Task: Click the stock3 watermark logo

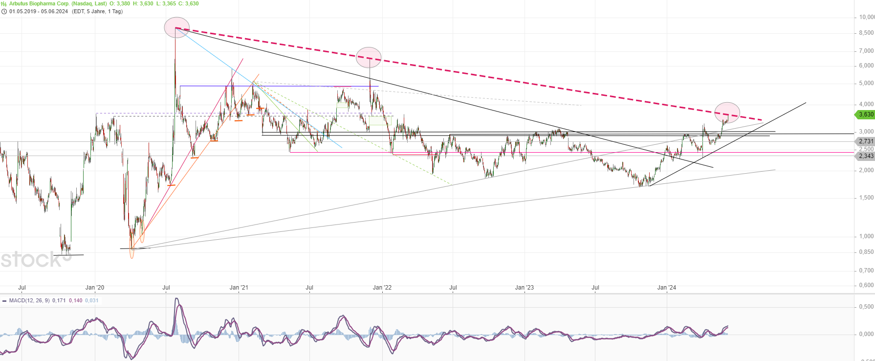Action: (35, 259)
